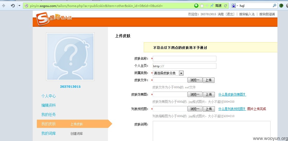This screenshot has height=141, width=288.
Task: Open the history dropdown arrow beside the restore icon
Action: [x=19, y=6]
